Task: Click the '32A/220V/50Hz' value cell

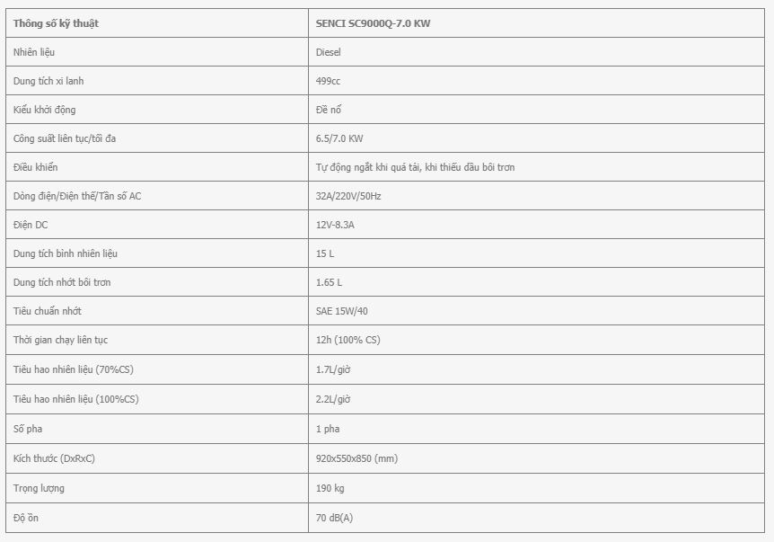Action: click(x=536, y=196)
